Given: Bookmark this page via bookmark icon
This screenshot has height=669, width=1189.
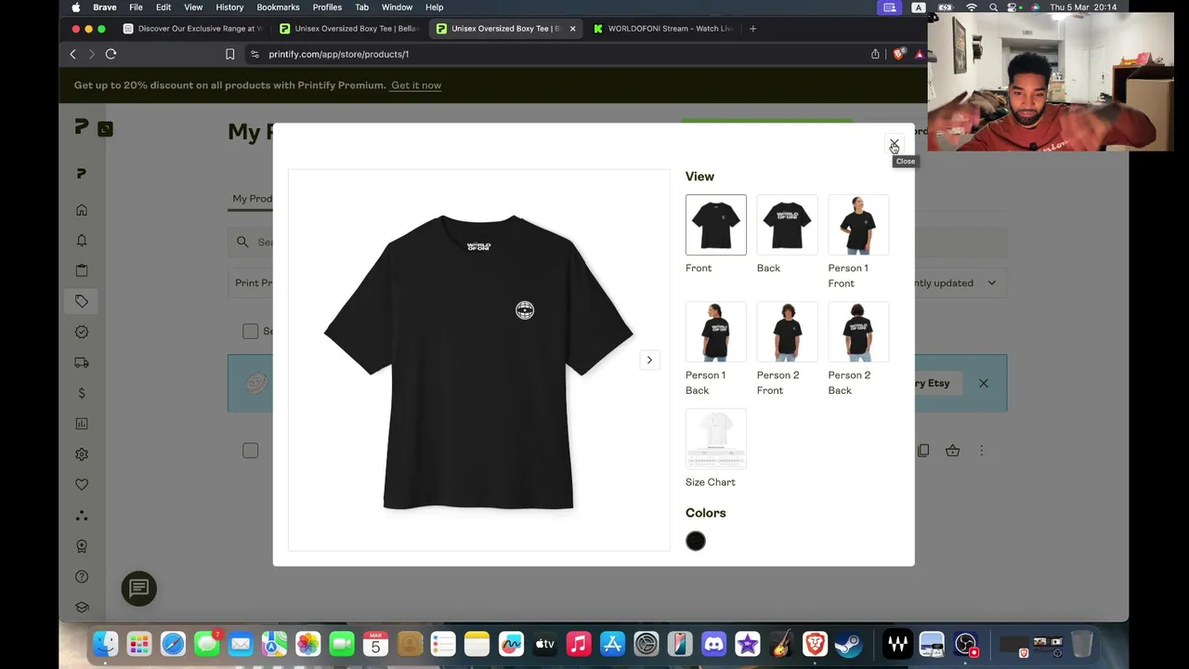Looking at the screenshot, I should (229, 54).
